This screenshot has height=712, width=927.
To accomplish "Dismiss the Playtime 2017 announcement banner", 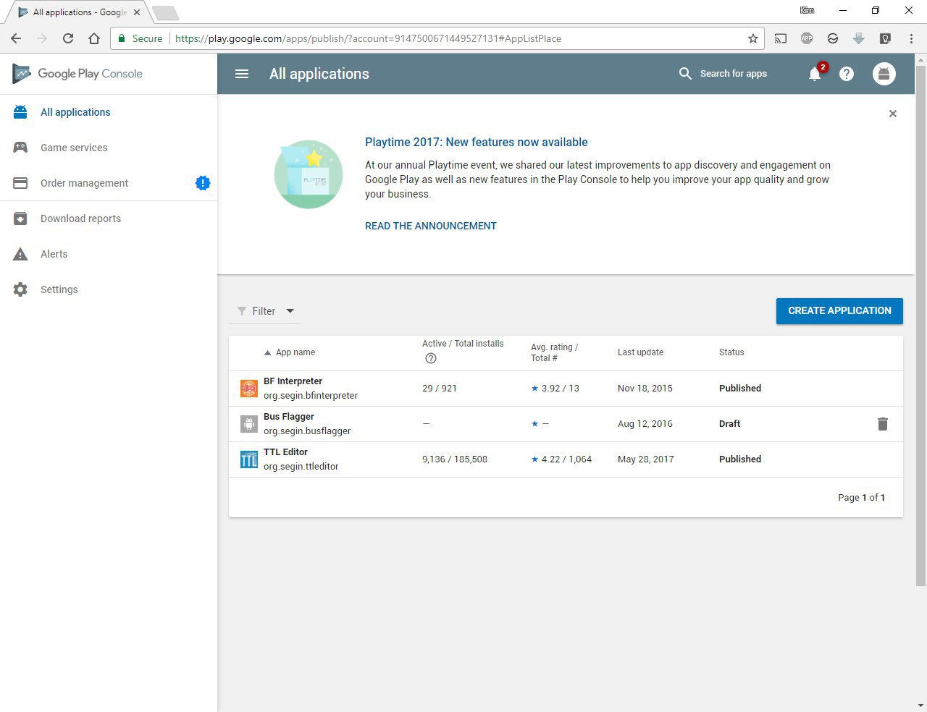I will tap(893, 114).
